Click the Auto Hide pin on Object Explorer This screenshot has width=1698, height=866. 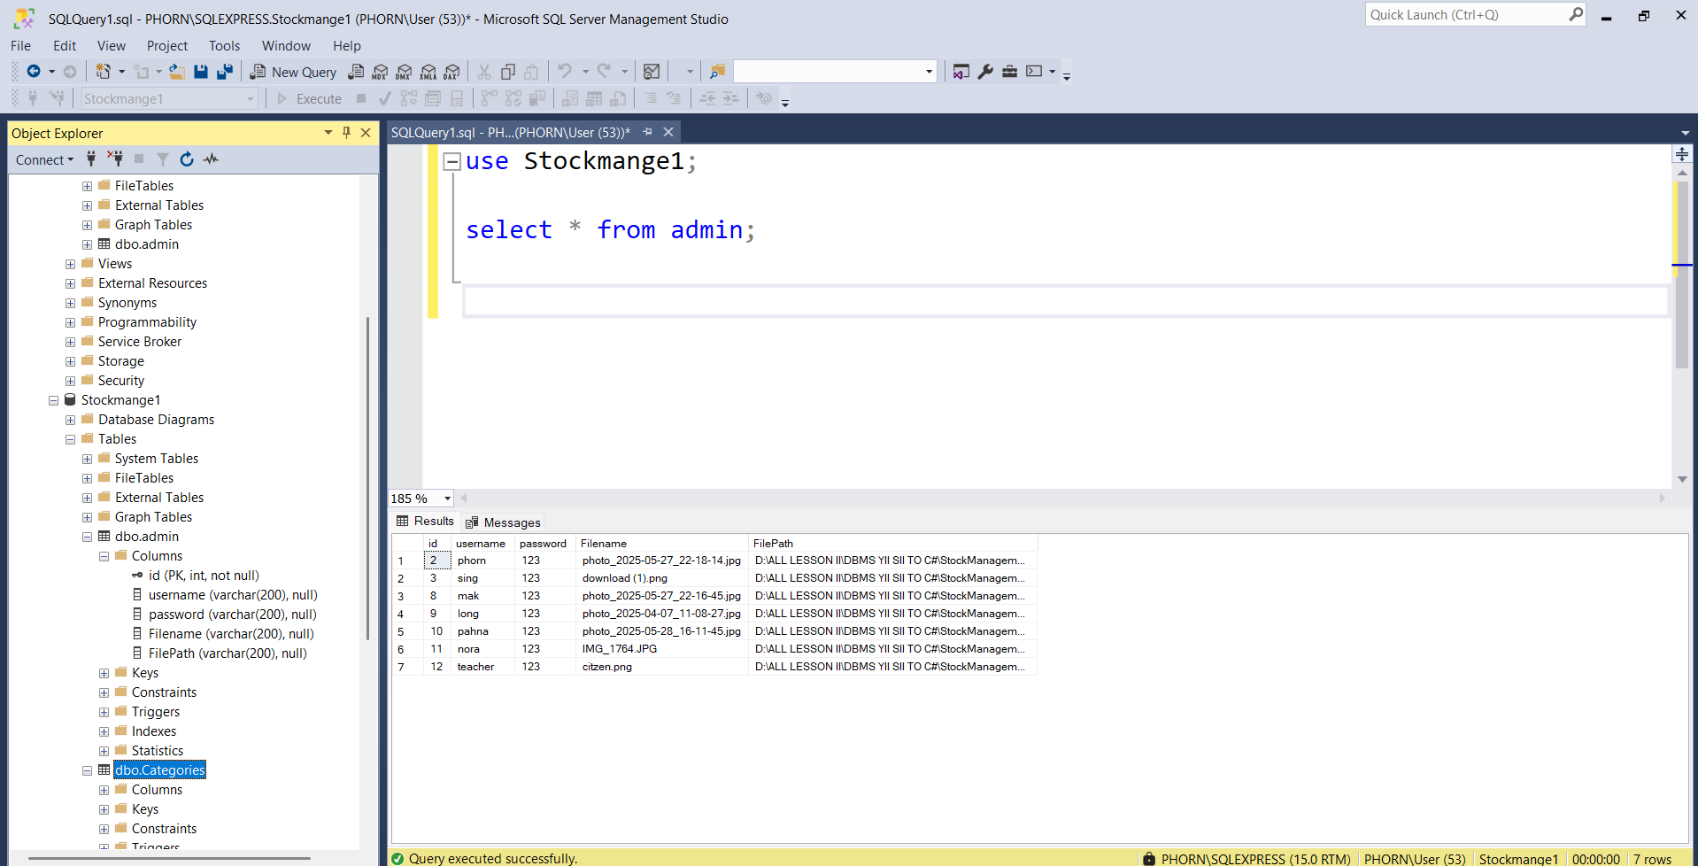(x=346, y=133)
